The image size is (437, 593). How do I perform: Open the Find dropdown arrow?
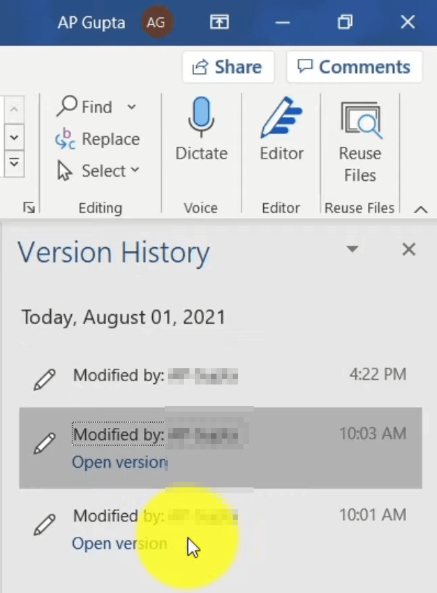tap(131, 107)
